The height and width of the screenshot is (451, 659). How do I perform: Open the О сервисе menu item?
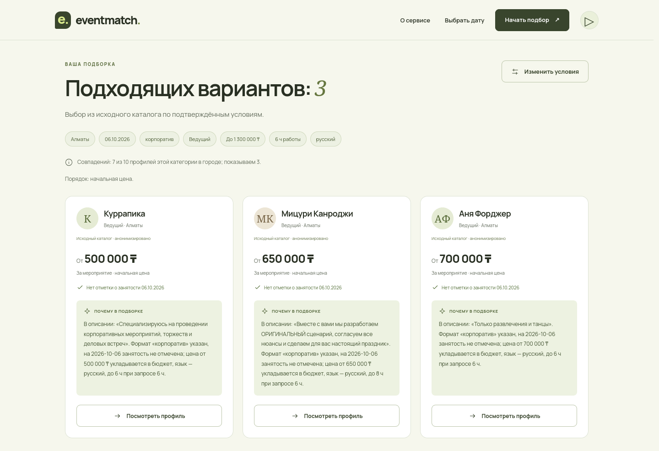[415, 21]
